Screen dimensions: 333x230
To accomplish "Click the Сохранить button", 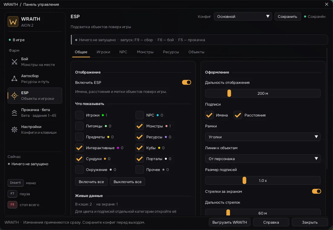I will tap(288, 17).
